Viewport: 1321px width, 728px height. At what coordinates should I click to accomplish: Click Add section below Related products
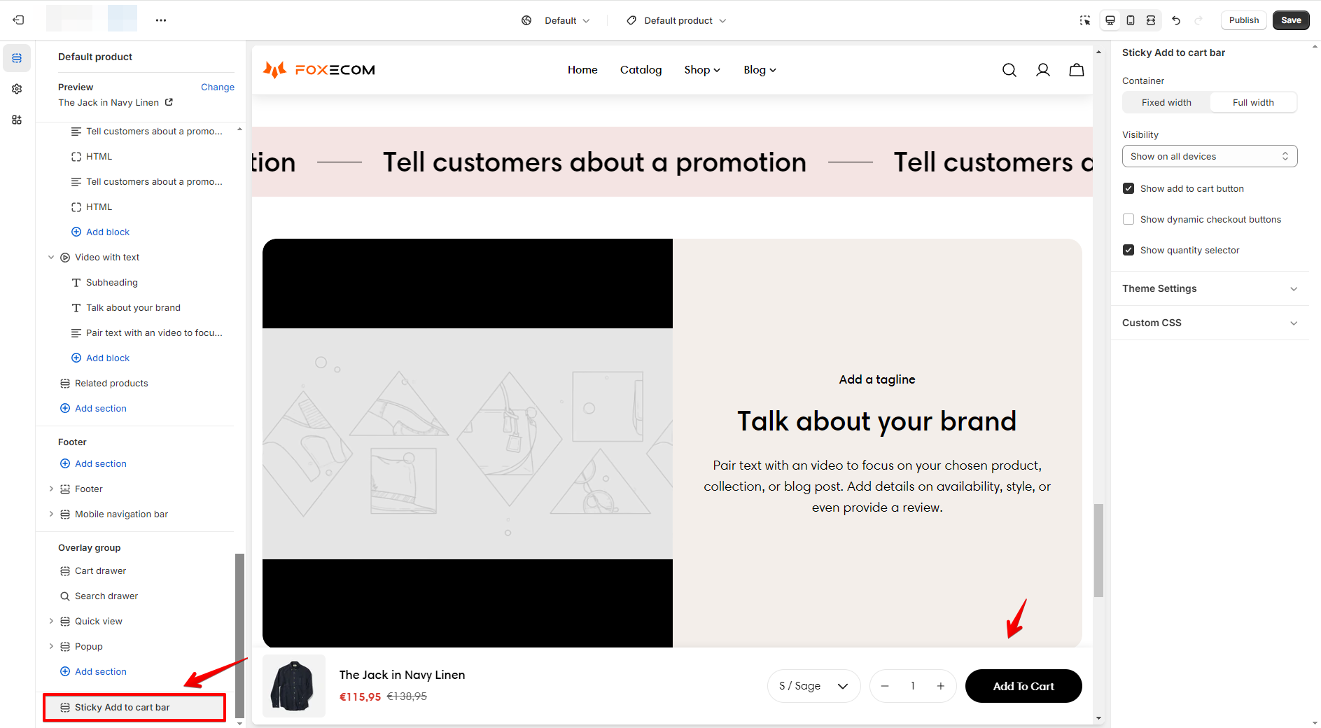93,409
